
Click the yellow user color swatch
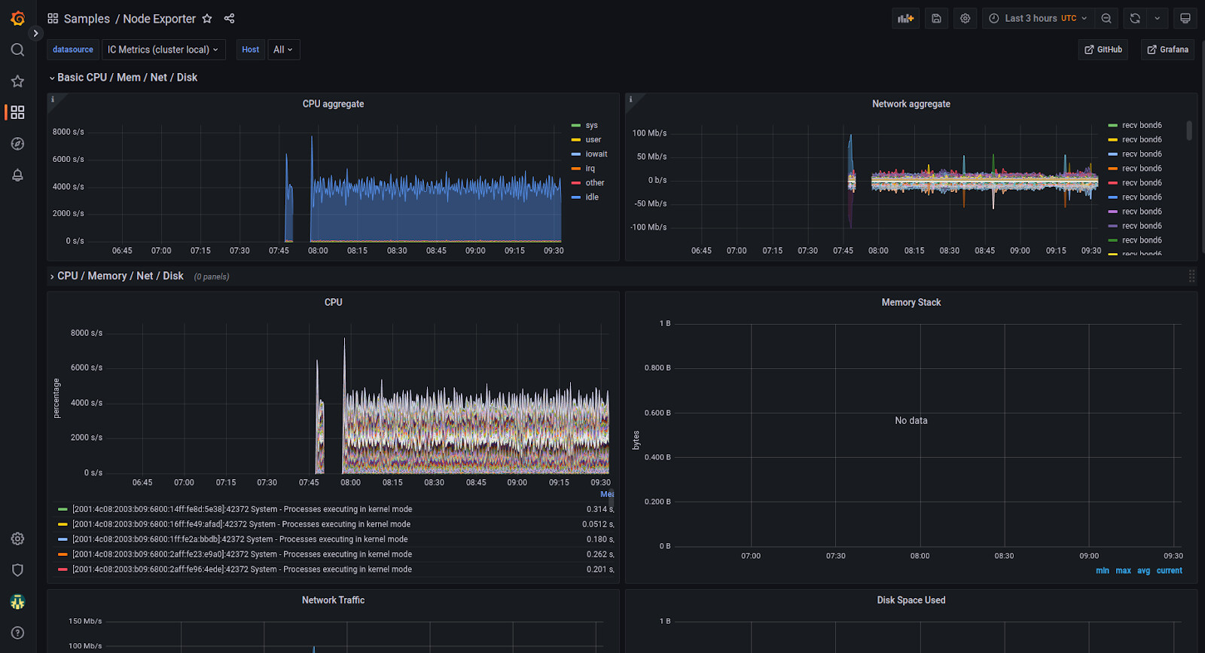(576, 139)
